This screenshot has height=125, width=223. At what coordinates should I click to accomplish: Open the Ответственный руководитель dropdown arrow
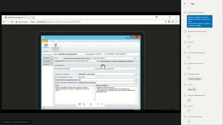[x=137, y=83]
